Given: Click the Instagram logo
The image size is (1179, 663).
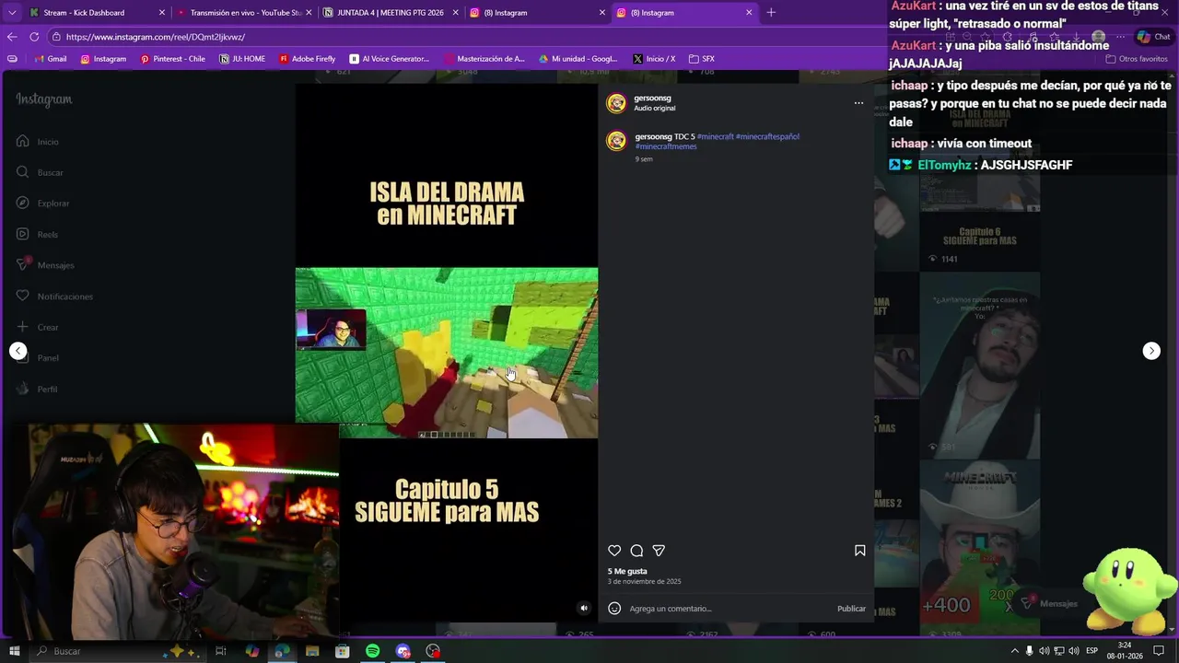Looking at the screenshot, I should click(x=43, y=99).
